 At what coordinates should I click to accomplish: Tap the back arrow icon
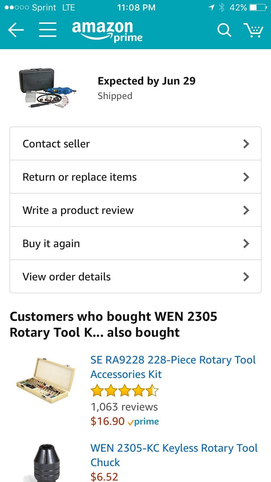coord(16,30)
